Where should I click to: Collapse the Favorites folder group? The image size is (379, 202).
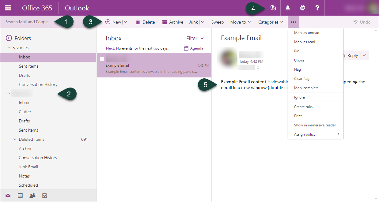point(9,48)
